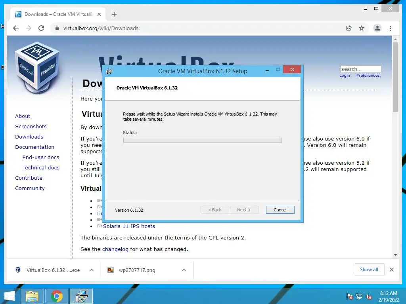Click the installation status progress bar

203,141
